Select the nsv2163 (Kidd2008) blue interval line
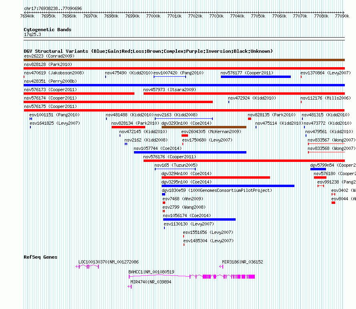Viewport: 356px width, 309px height. tap(184, 119)
